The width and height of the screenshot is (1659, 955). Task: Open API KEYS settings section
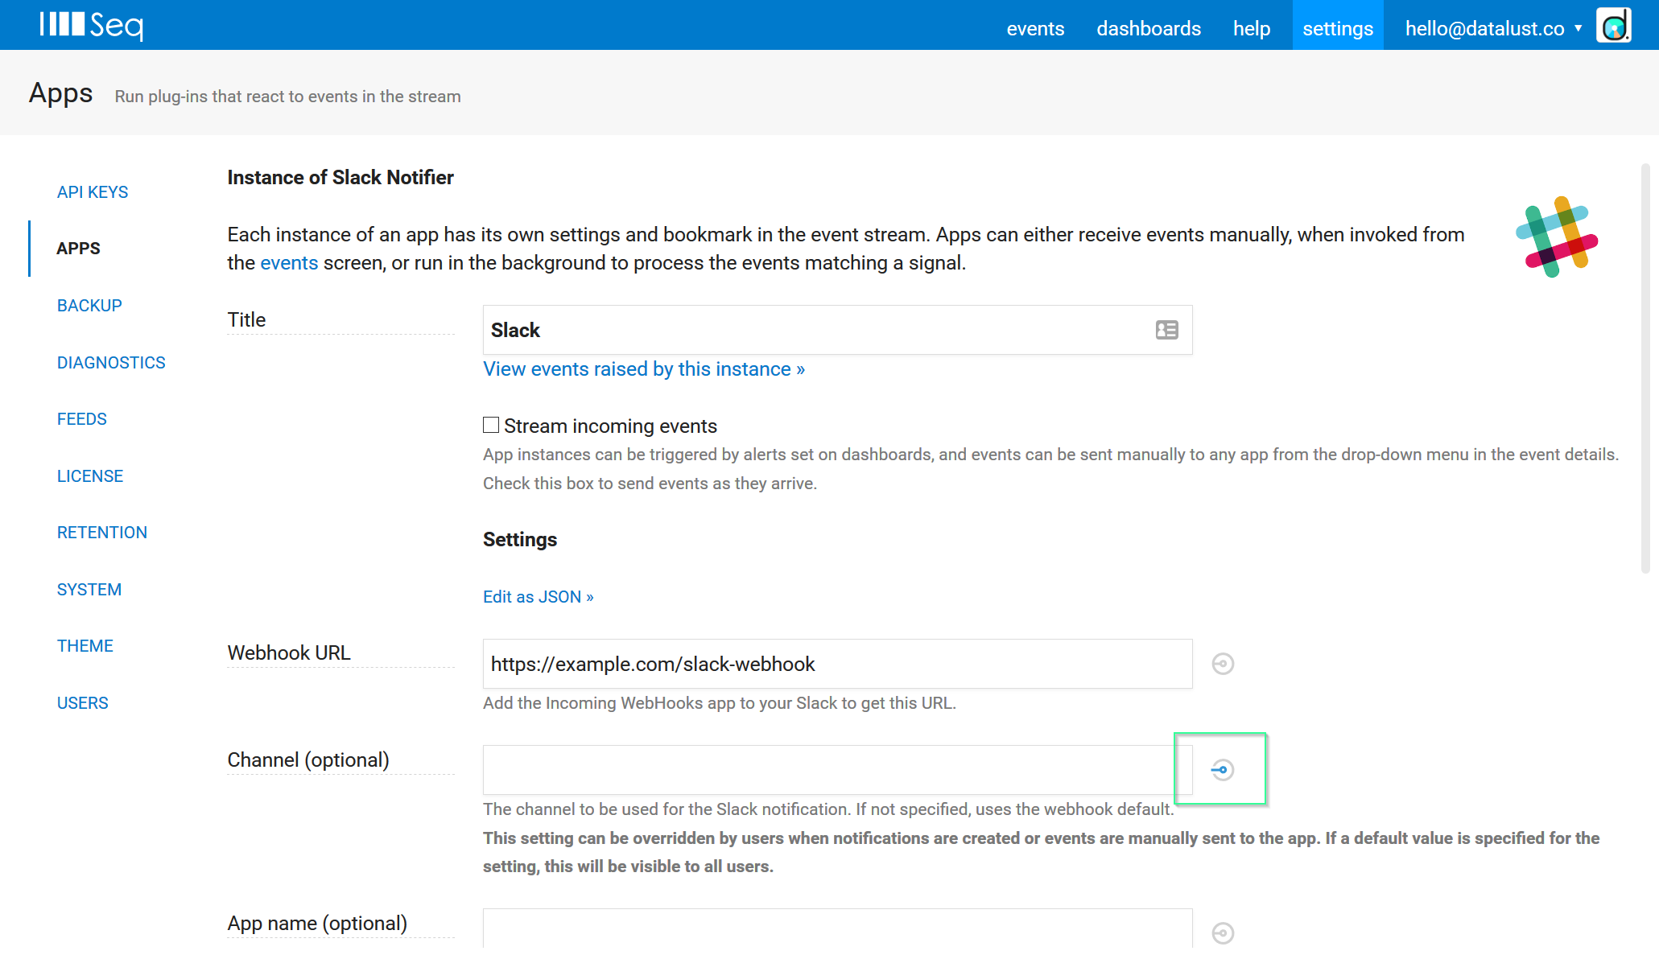(x=93, y=192)
